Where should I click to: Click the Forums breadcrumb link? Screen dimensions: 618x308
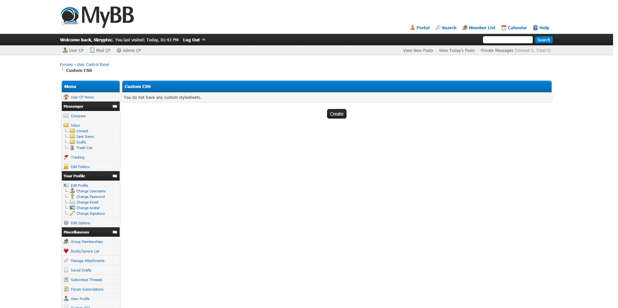[x=66, y=65]
